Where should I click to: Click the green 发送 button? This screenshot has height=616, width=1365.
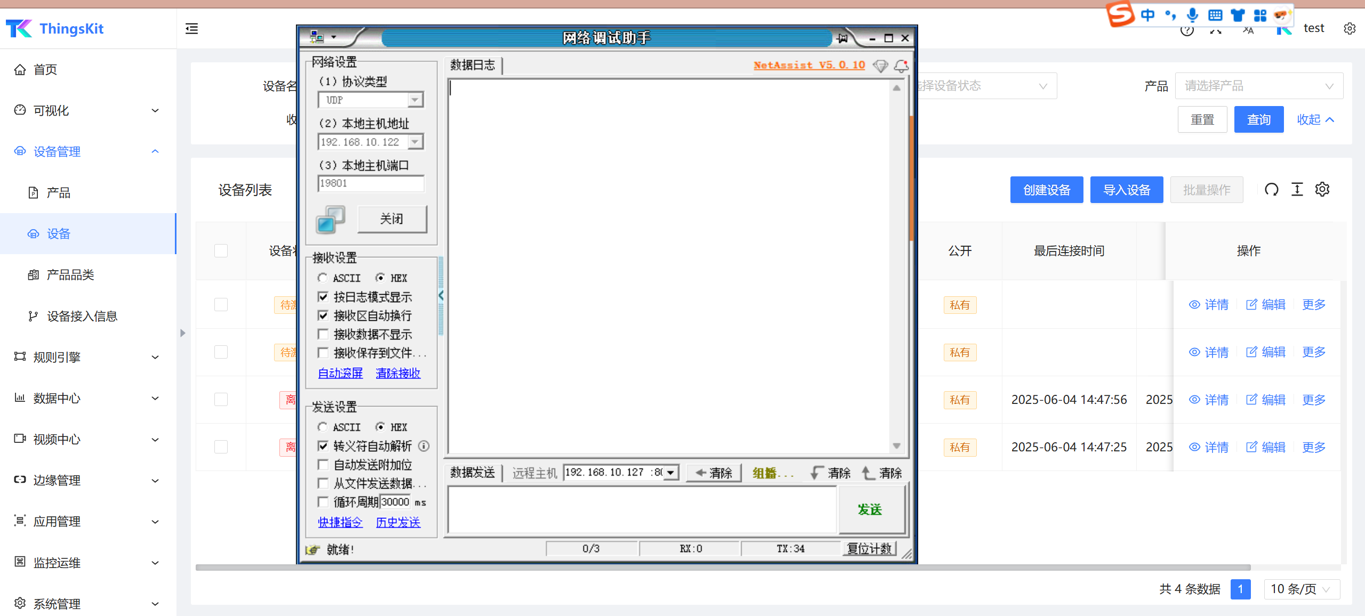[870, 509]
